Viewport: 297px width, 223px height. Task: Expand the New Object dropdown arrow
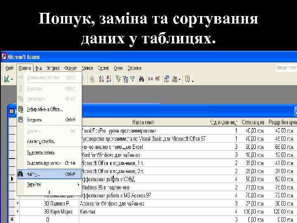pos(180,79)
